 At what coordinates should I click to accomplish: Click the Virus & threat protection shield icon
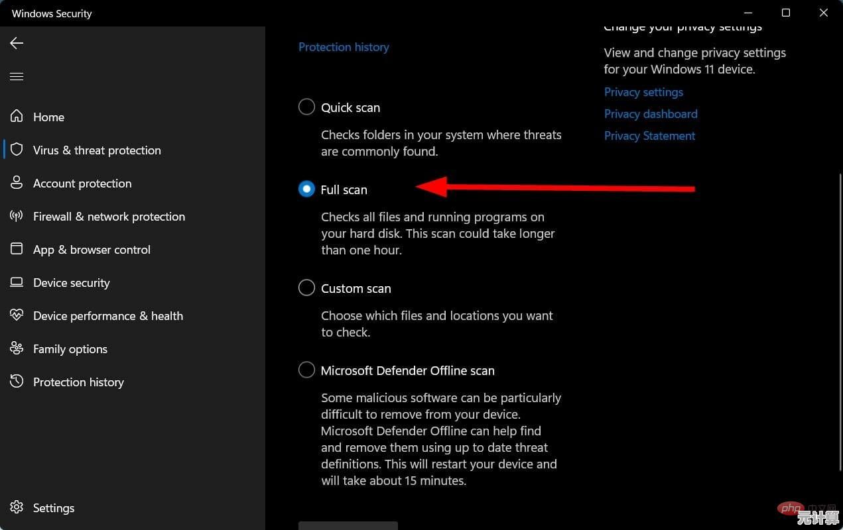17,150
